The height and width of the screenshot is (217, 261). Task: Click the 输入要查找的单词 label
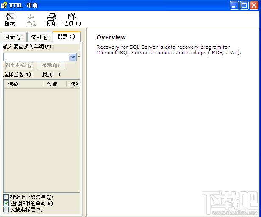point(28,47)
